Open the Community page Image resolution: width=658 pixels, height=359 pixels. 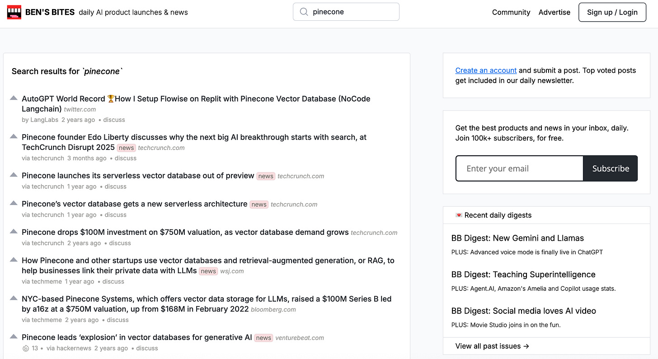(x=511, y=12)
